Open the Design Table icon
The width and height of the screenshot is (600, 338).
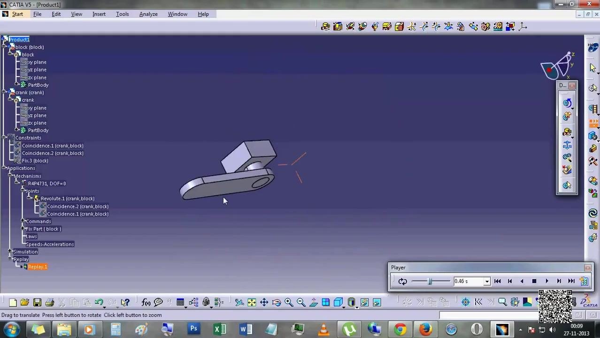coord(180,303)
